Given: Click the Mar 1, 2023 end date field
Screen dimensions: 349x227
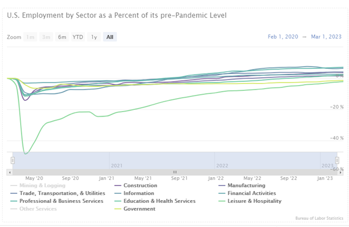Looking at the screenshot, I should 326,37.
